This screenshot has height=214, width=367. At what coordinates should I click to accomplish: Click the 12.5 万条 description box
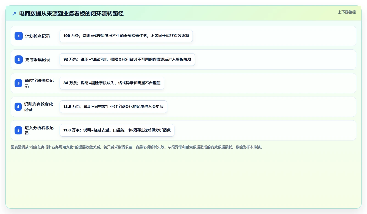pyautogui.click(x=113, y=107)
